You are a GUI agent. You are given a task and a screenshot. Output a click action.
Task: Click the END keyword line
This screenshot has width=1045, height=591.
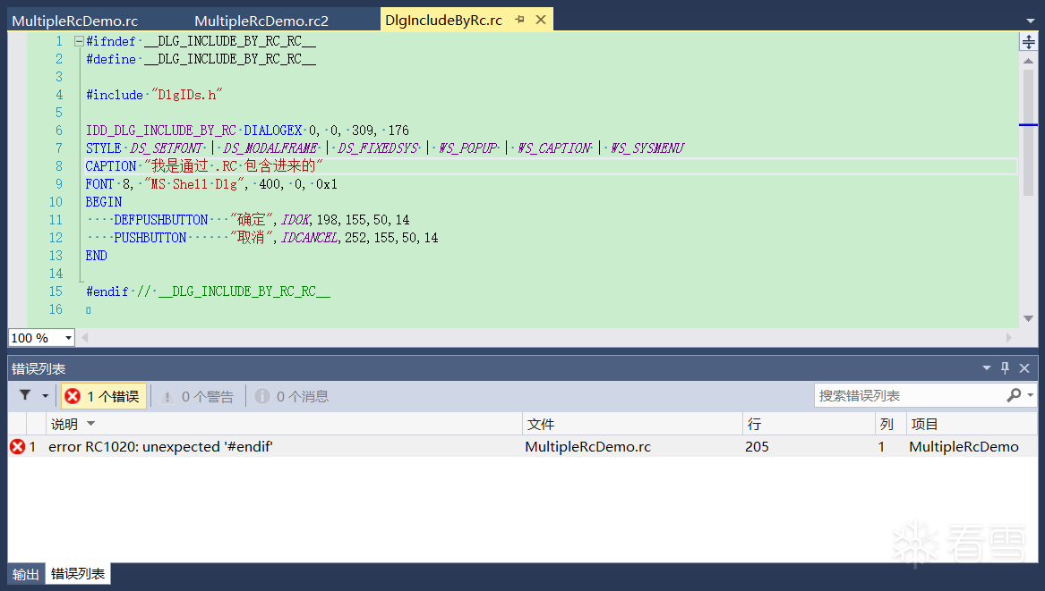96,256
